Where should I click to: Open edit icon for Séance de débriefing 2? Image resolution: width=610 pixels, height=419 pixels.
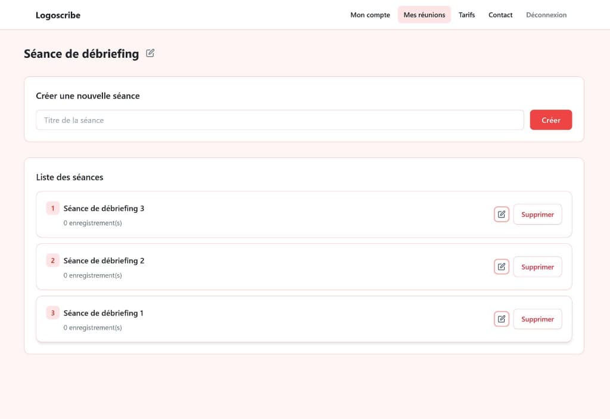501,267
